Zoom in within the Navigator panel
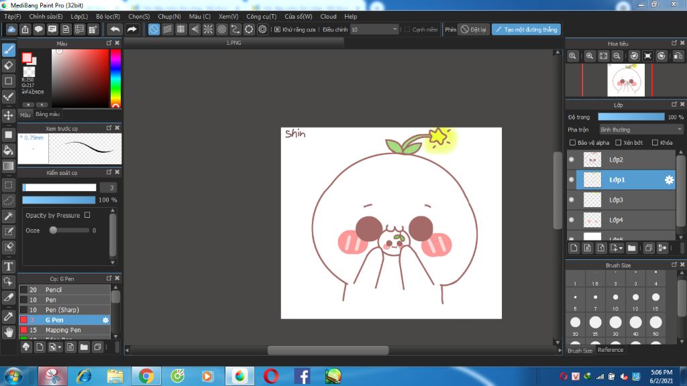Viewport: 687px width, 386px height. pos(590,56)
